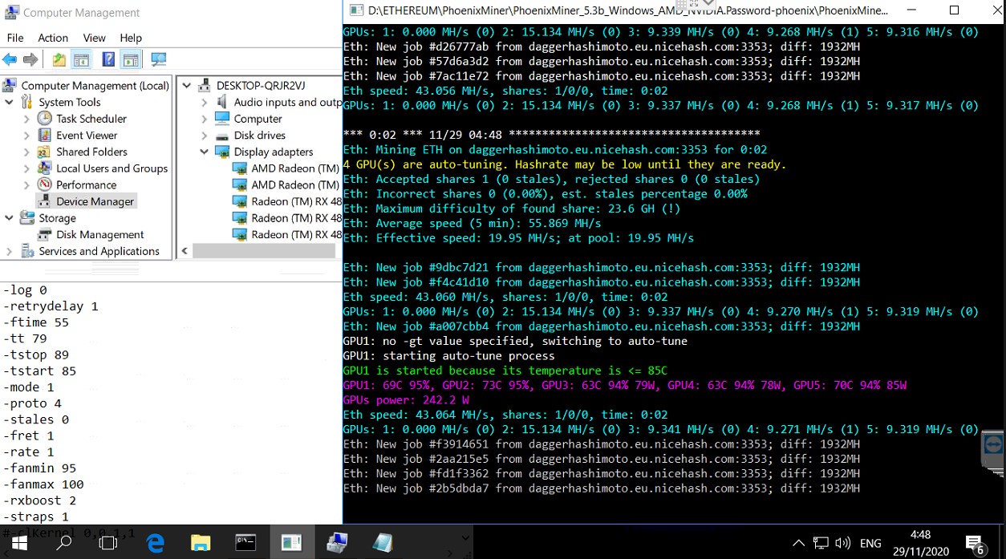
Task: Select the Disk drives category
Action: click(259, 136)
